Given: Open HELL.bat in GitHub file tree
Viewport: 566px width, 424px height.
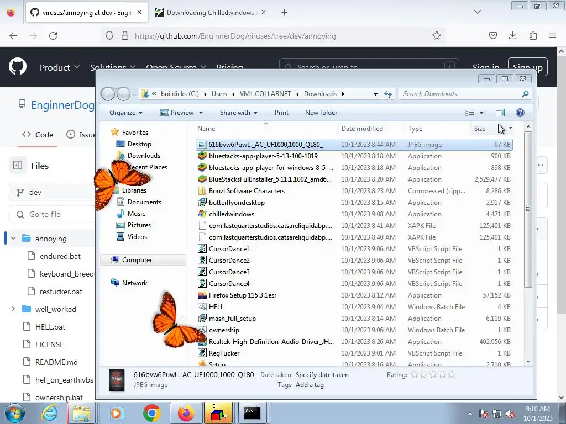Looking at the screenshot, I should (50, 327).
